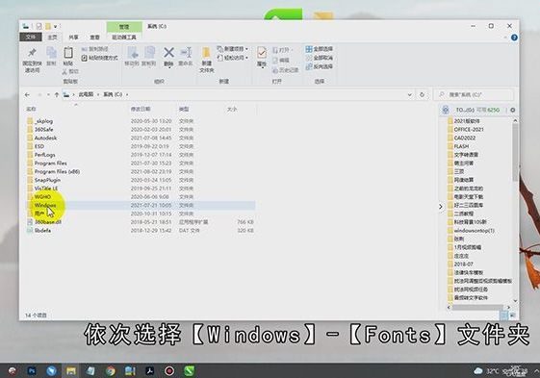Switch to the 查看 (View) ribbon tab
The height and width of the screenshot is (378, 540).
coord(94,38)
